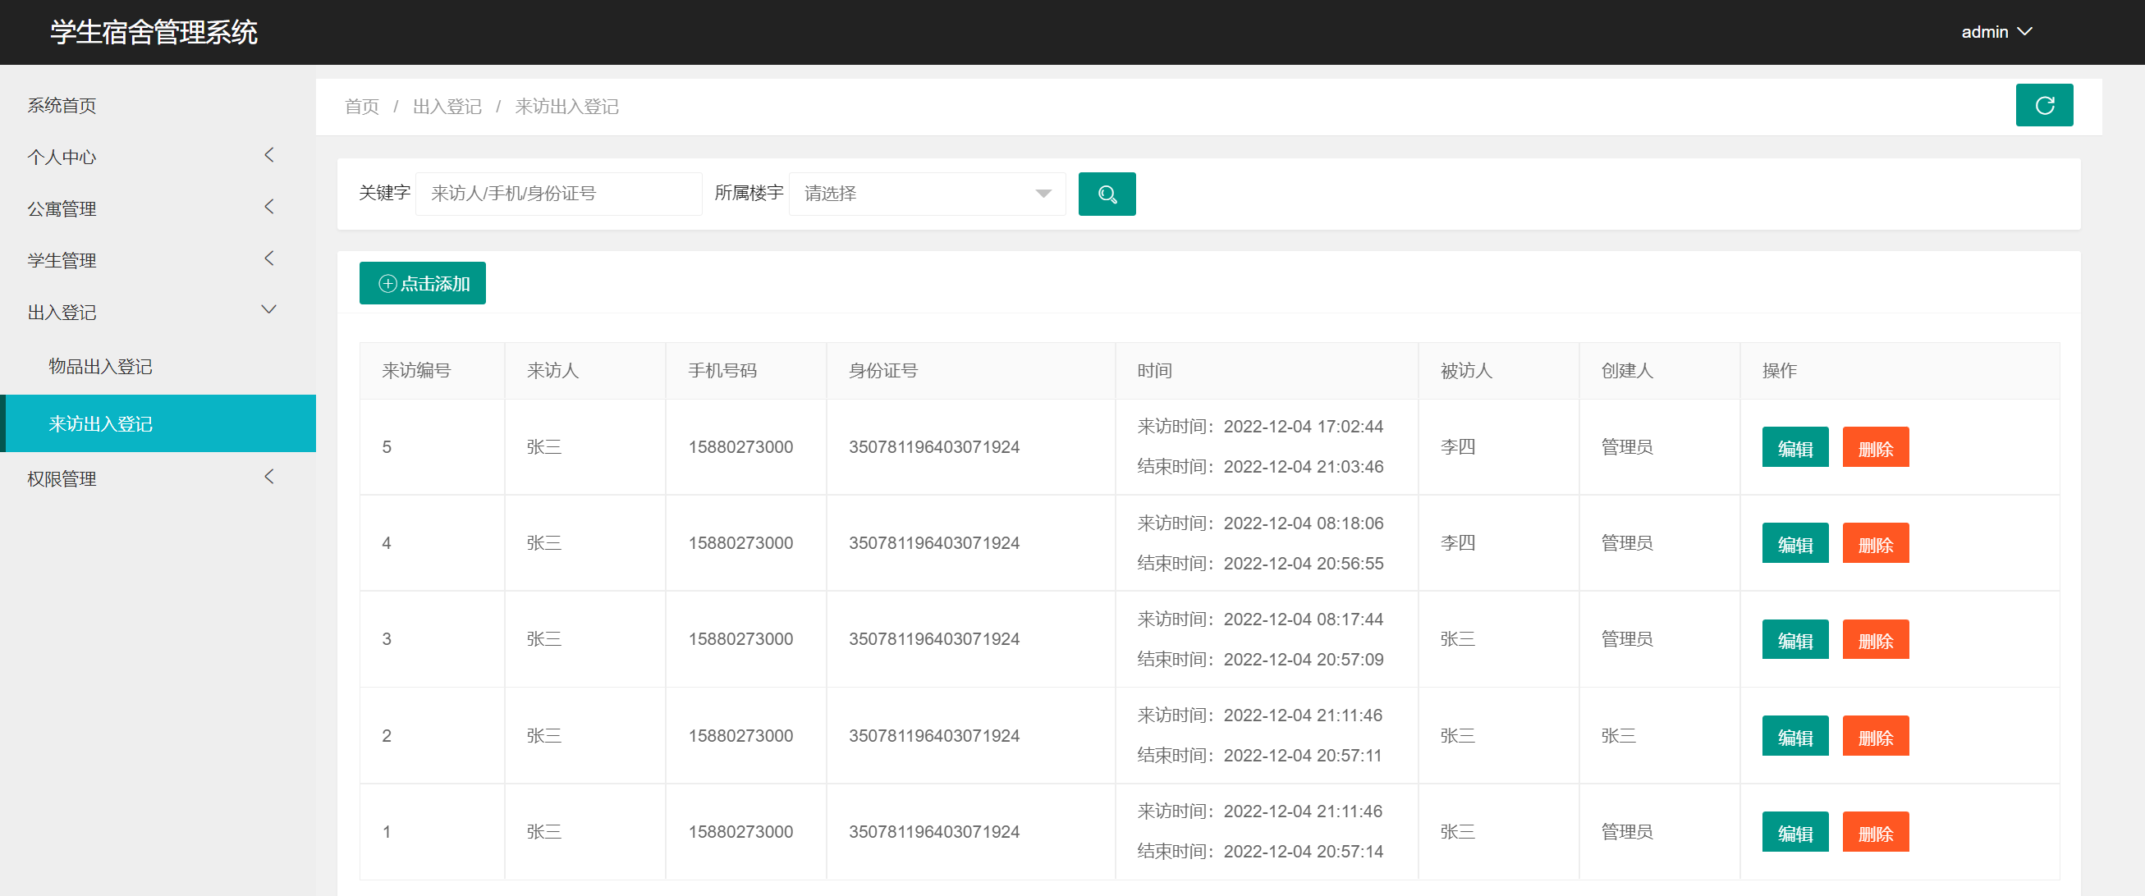Click the green refresh icon button

[x=2043, y=105]
